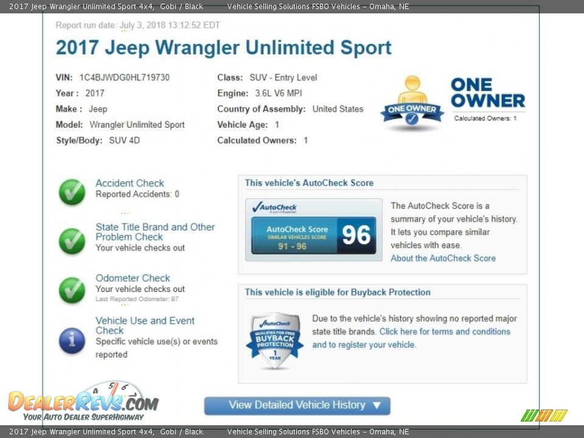
Task: Follow the About the AutoCheck Score link
Action: [443, 258]
